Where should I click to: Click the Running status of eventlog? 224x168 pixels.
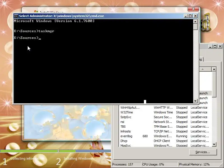(181, 136)
